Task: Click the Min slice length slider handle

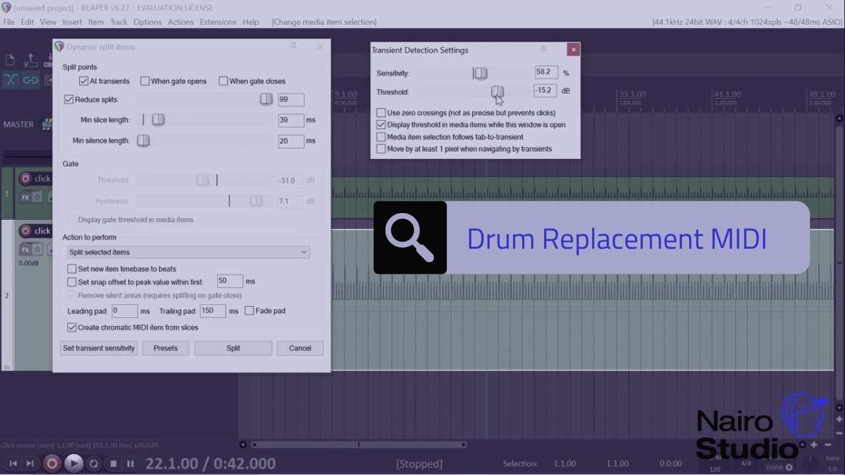Action: (x=158, y=119)
